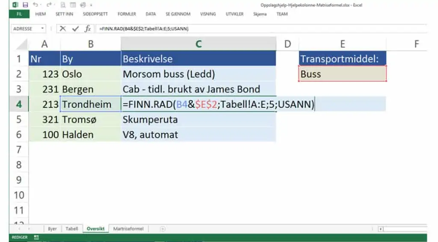438x242 pixels.
Task: Click the Excel application icon in title bar
Action: click(15, 5)
